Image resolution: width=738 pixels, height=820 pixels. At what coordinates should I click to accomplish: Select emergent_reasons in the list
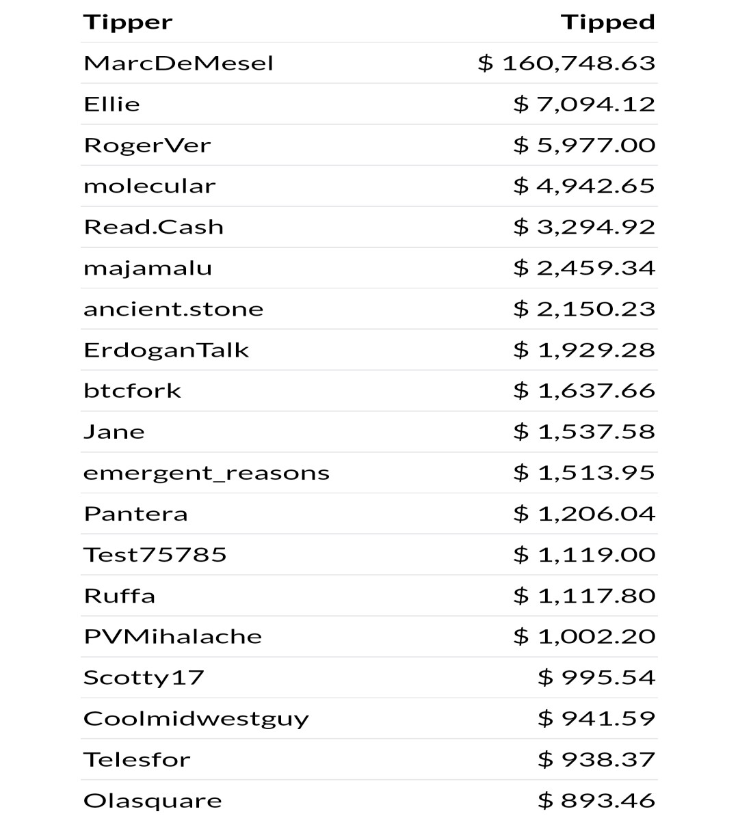tap(207, 474)
